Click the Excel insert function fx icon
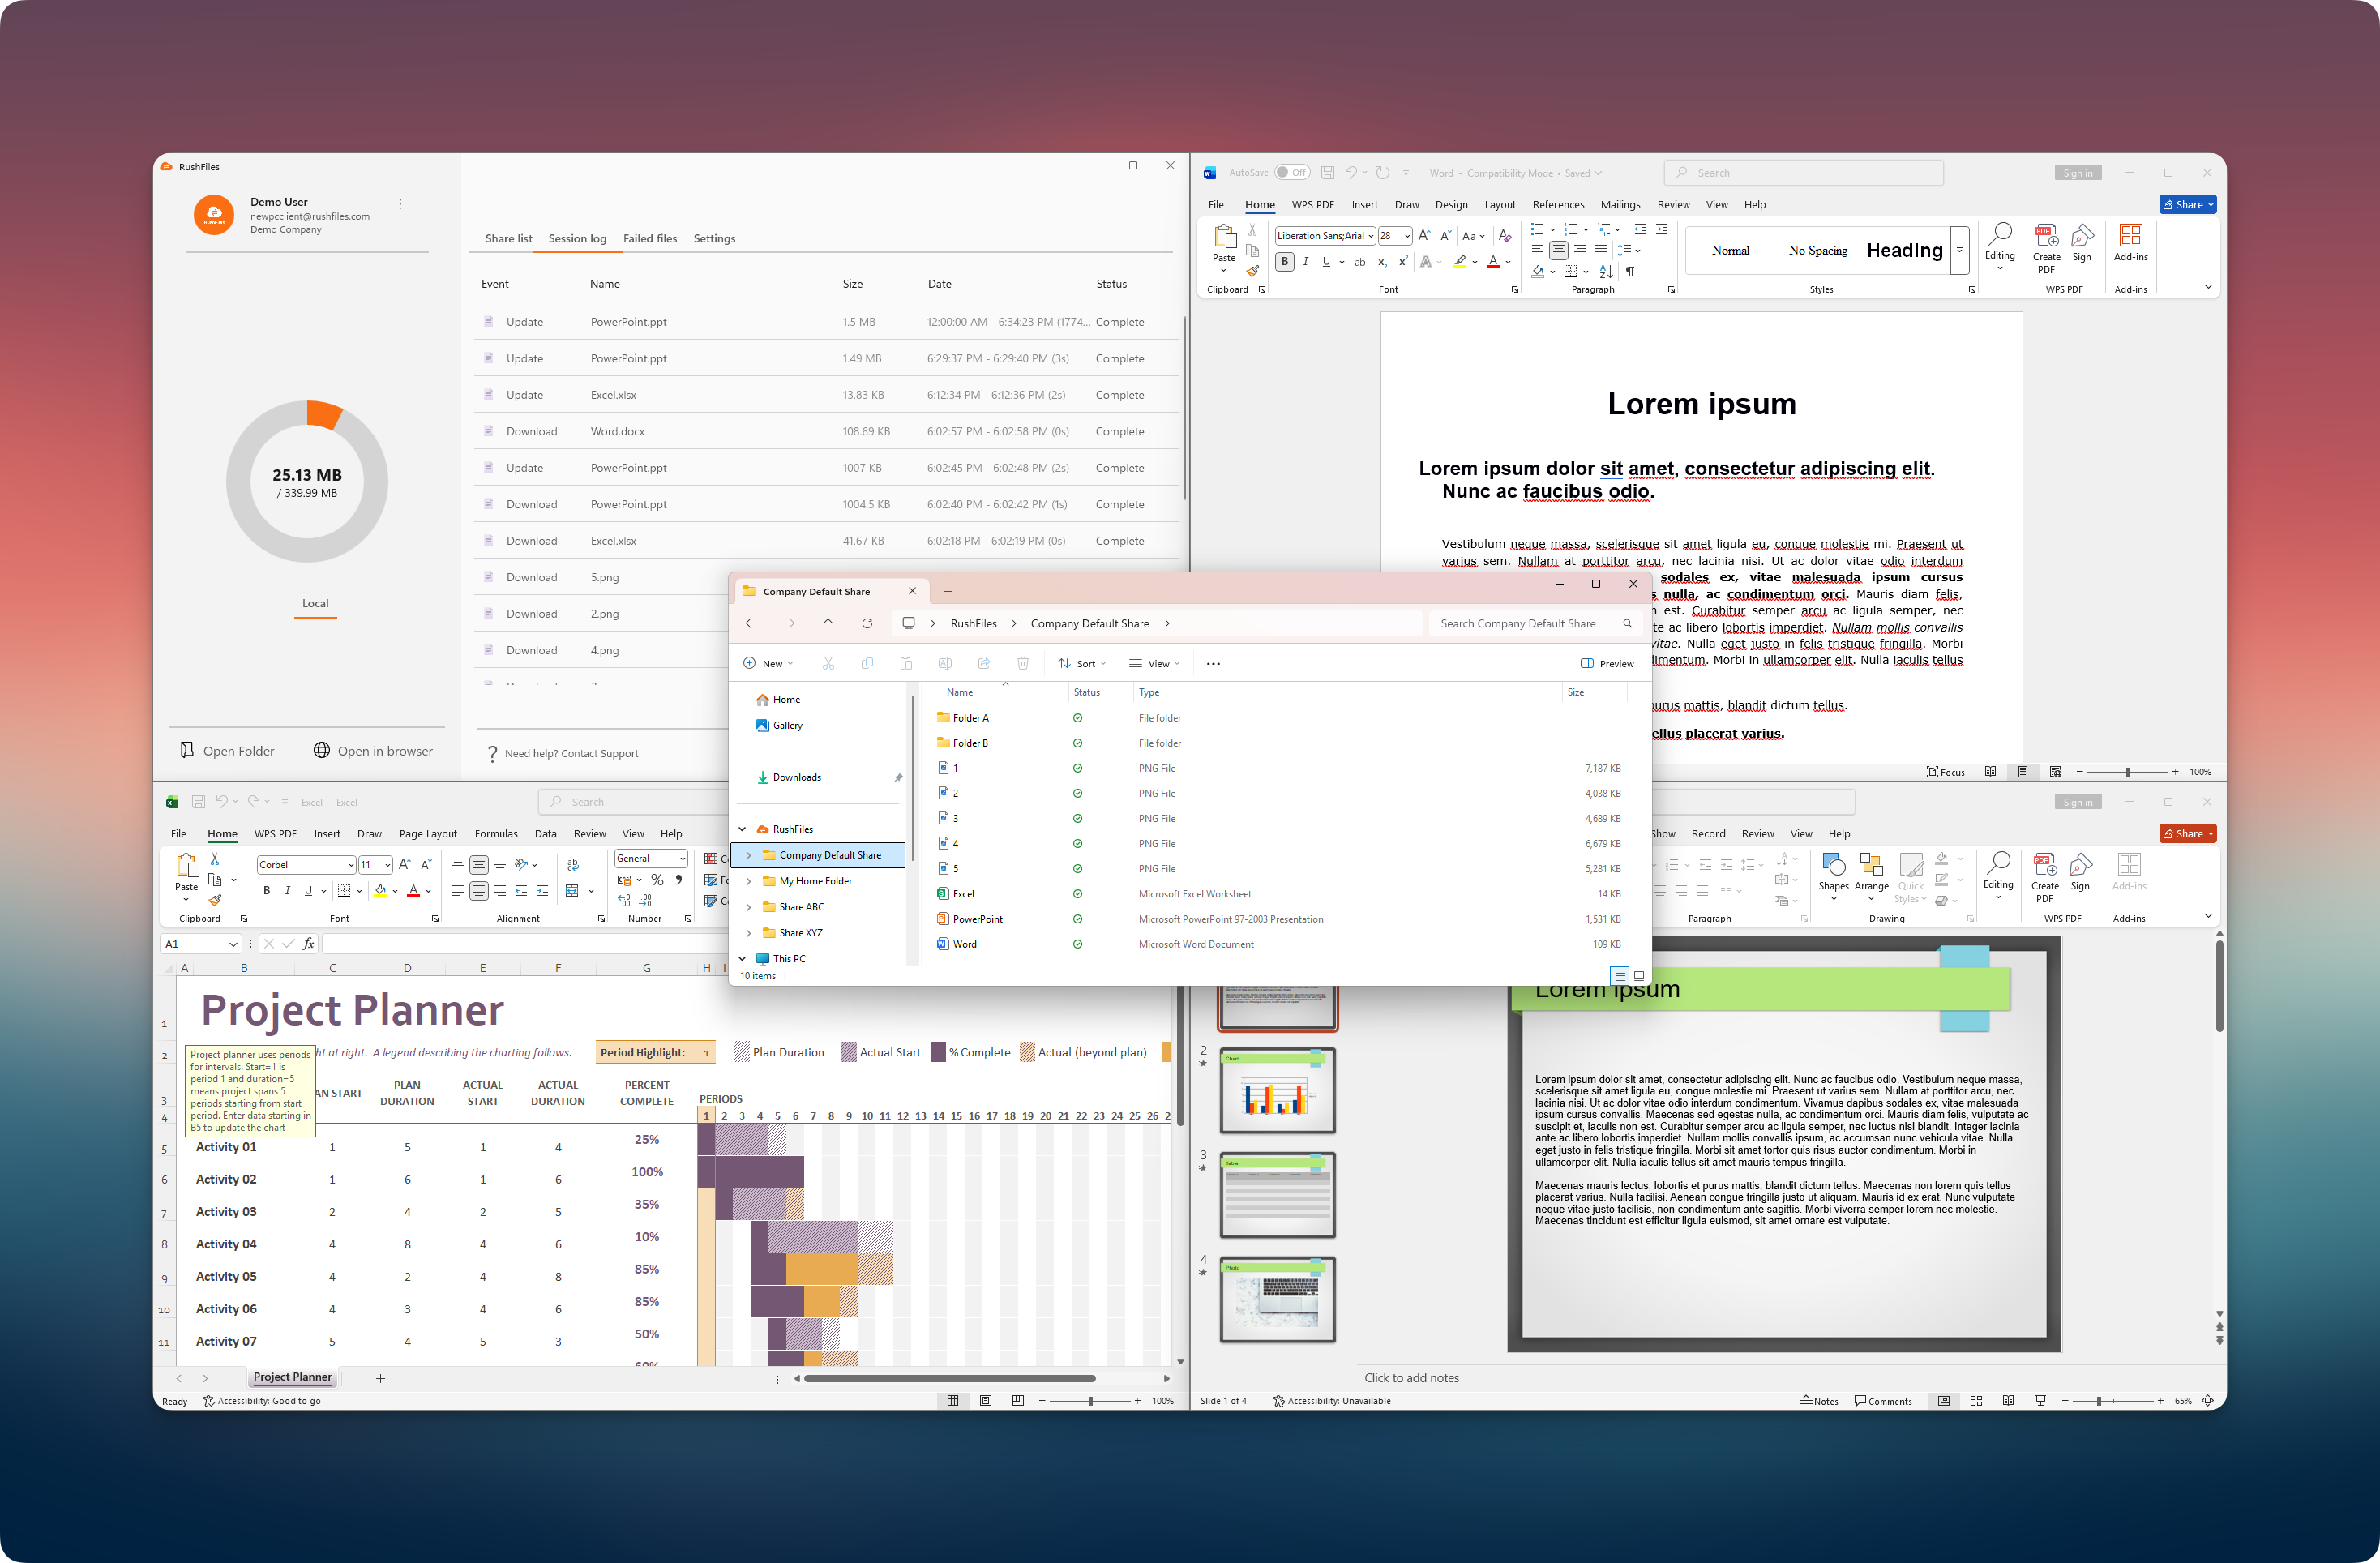 [x=308, y=943]
